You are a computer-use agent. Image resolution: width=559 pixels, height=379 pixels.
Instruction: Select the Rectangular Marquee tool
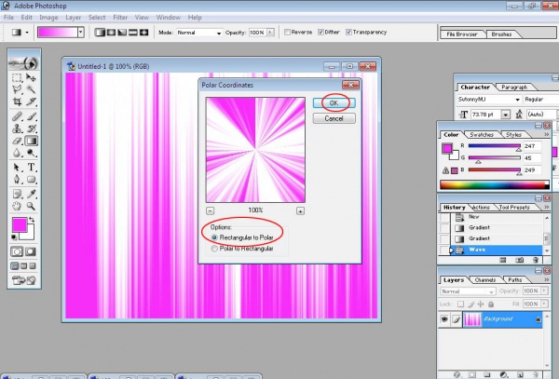[x=17, y=77]
